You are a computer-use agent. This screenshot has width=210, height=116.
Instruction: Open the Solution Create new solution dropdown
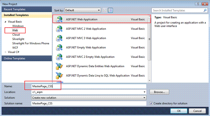pos(89,98)
